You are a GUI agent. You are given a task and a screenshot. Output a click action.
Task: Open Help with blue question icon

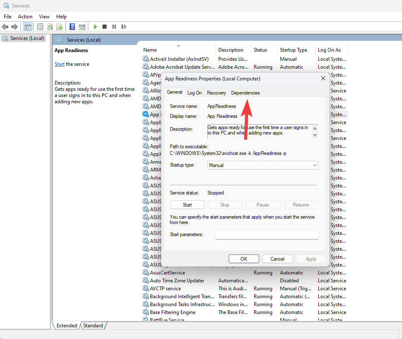tap(72, 27)
